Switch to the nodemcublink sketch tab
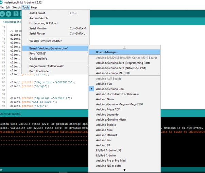The image size is (205, 173). 12,22
